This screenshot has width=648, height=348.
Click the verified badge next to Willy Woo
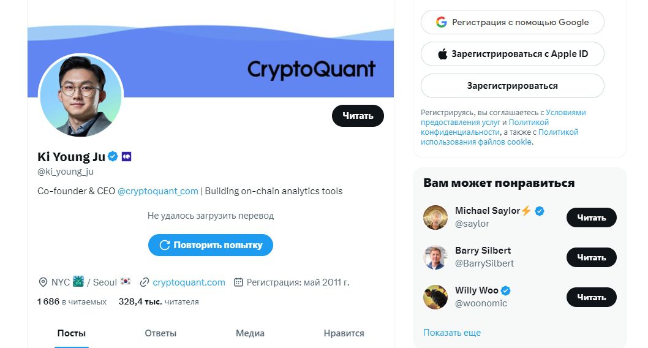(x=507, y=290)
